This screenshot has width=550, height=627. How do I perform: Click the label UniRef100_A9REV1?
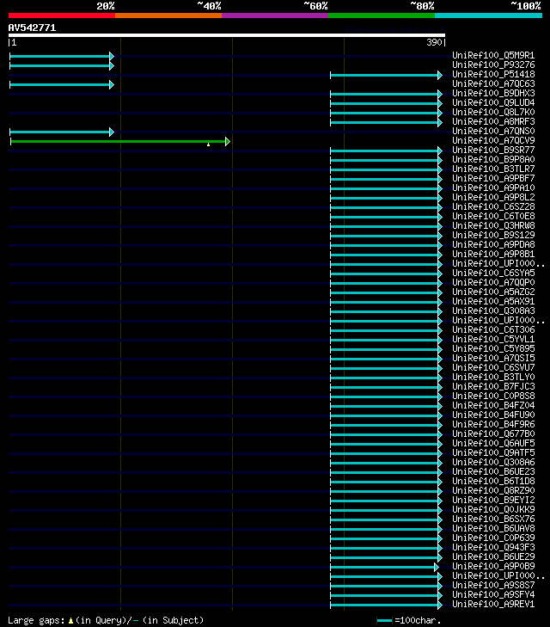493,604
